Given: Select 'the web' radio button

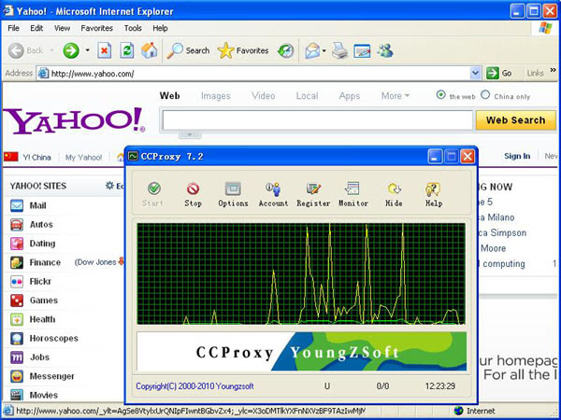Looking at the screenshot, I should pos(441,95).
